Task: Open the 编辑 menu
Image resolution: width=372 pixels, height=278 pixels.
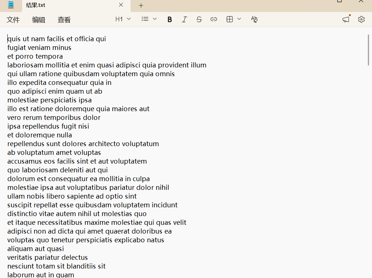Action: coord(39,20)
